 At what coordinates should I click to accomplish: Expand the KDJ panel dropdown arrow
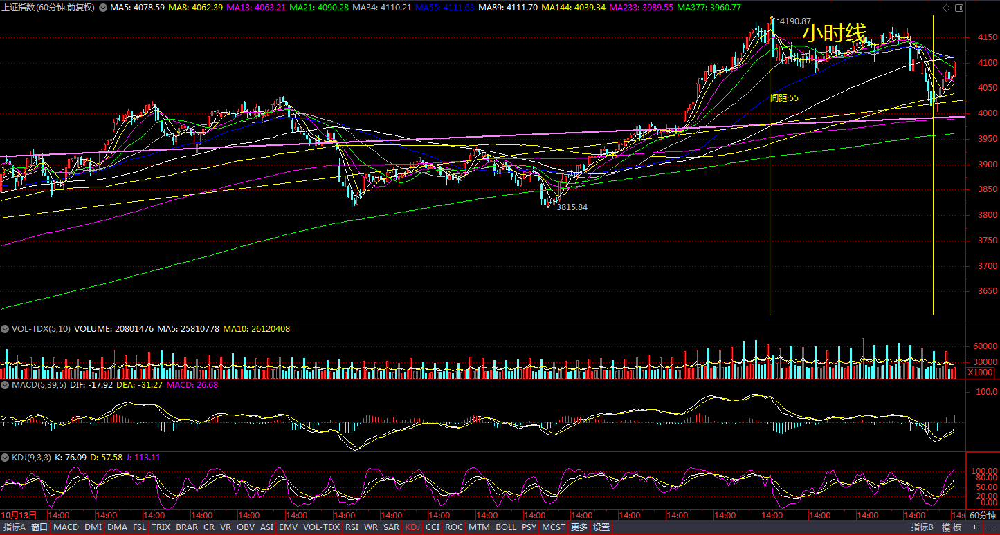(x=5, y=458)
